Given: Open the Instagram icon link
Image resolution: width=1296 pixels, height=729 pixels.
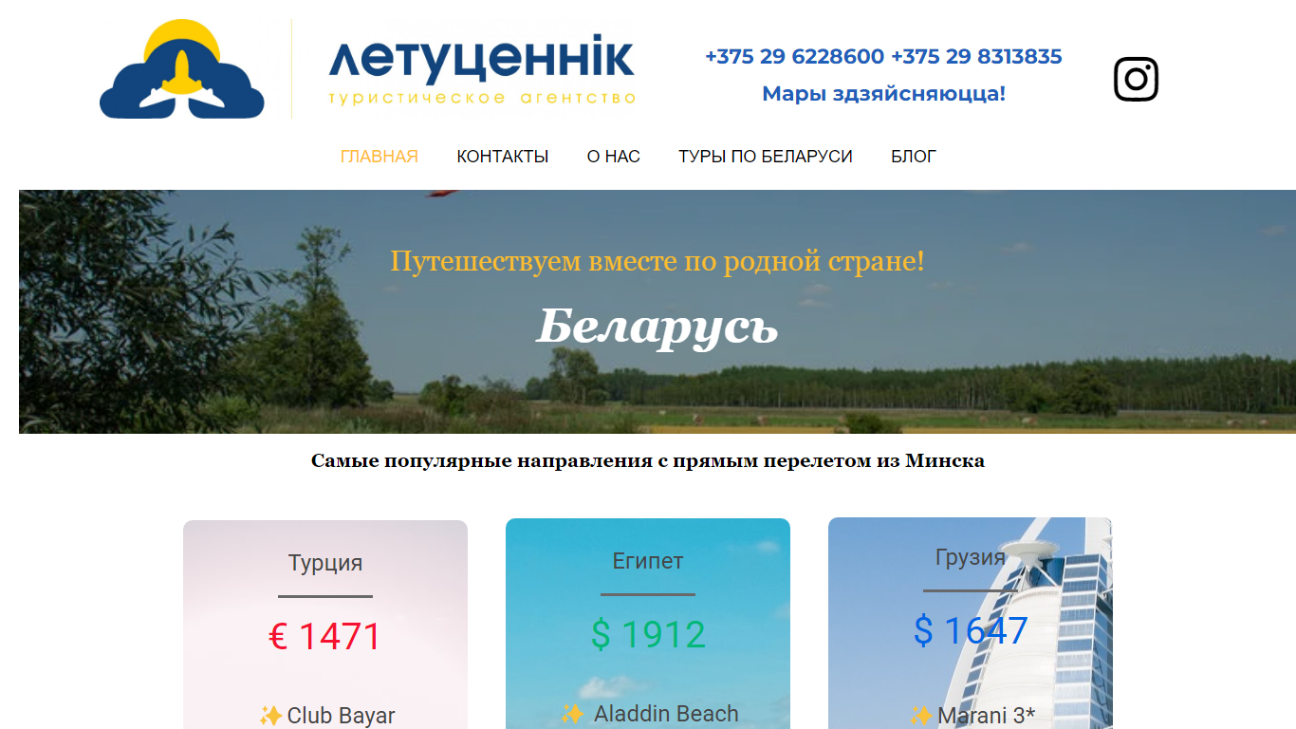Looking at the screenshot, I should click(x=1136, y=79).
